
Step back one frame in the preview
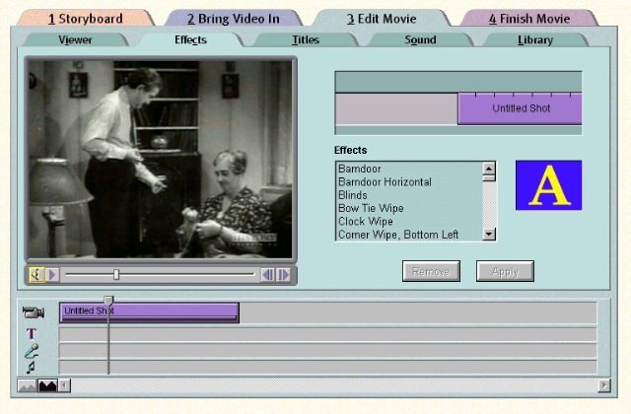point(267,275)
